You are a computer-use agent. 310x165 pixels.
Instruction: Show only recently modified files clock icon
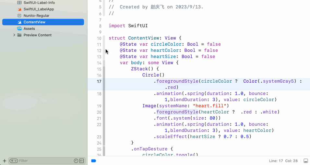(x=76, y=161)
